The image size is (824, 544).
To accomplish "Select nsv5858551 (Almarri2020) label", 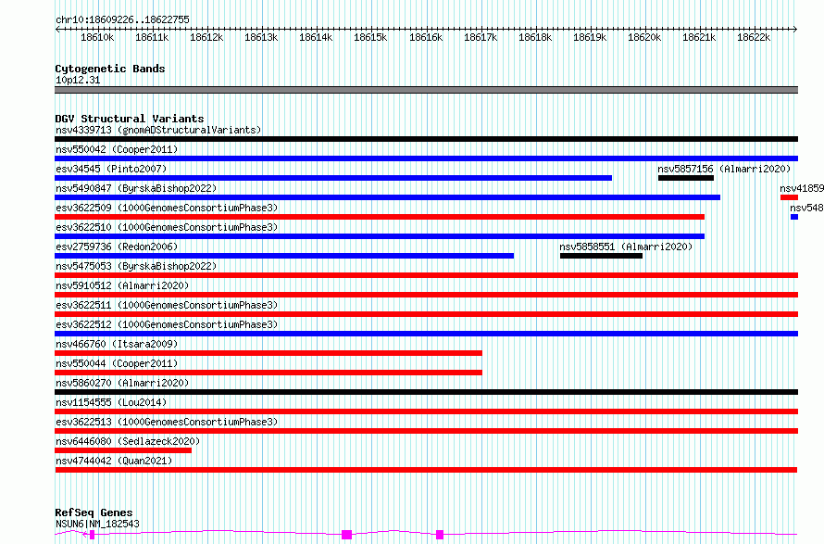I will [626, 247].
